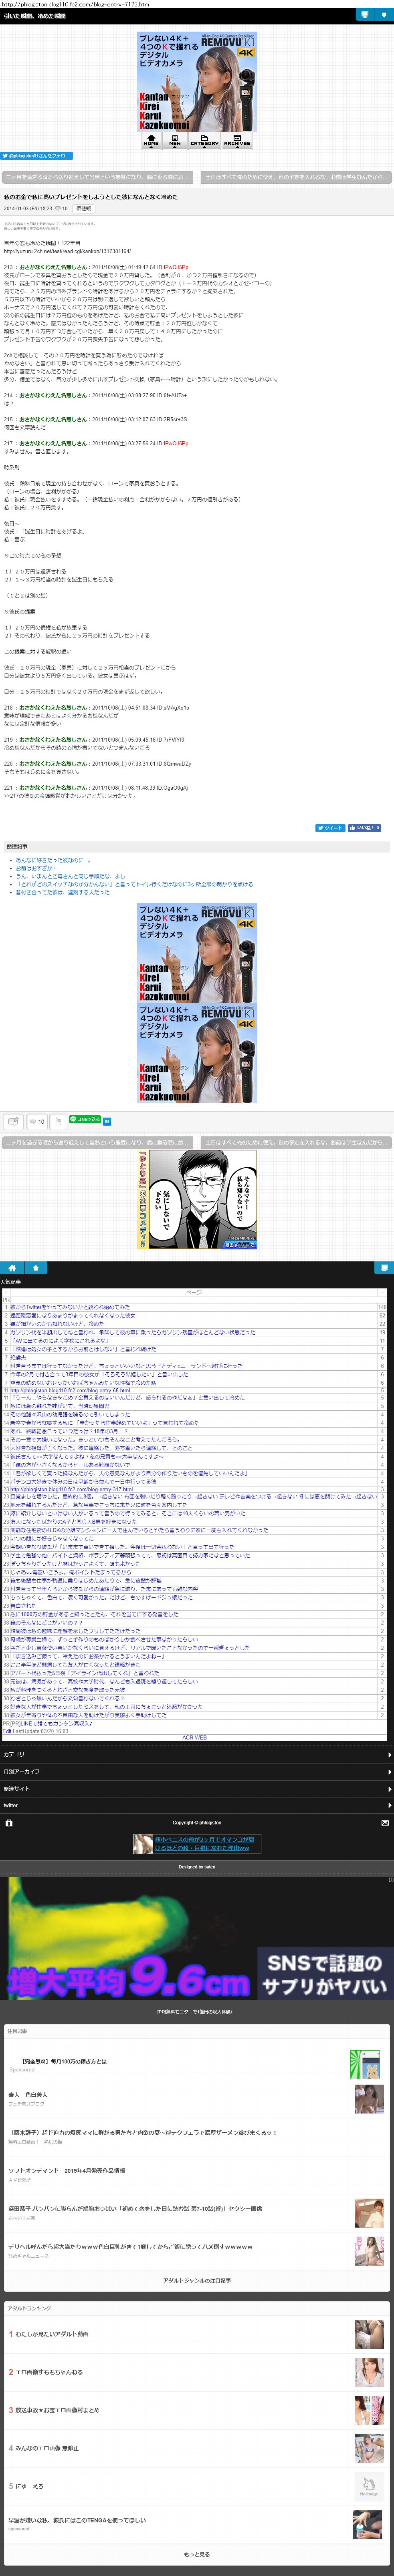
Task: Expand the twitter section
Action: point(197,1805)
